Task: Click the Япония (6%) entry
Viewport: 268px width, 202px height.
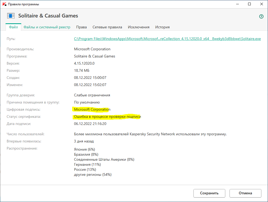Action: pyautogui.click(x=84, y=150)
